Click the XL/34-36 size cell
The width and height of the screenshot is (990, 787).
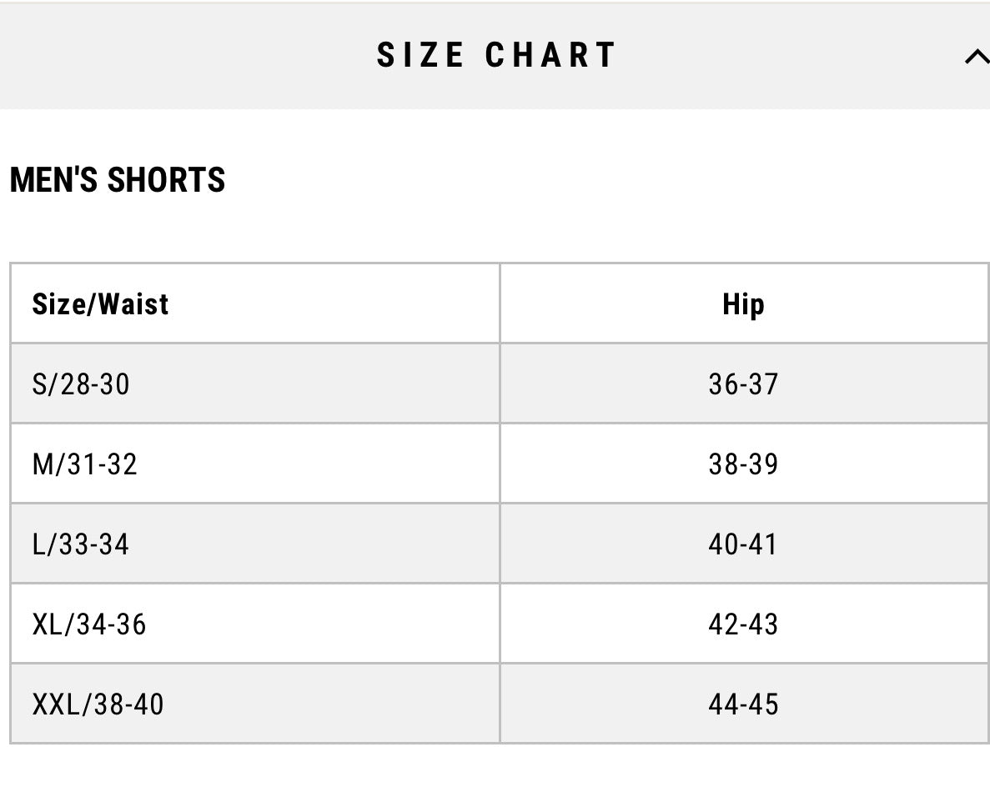pos(89,624)
